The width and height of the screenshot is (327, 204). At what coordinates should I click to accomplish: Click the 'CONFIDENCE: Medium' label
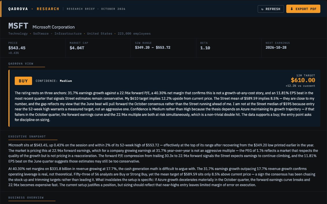[x=54, y=81]
